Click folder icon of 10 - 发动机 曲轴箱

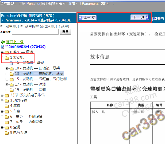click(11, 69)
